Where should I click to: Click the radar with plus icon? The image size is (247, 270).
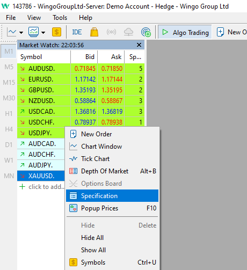coord(146,32)
